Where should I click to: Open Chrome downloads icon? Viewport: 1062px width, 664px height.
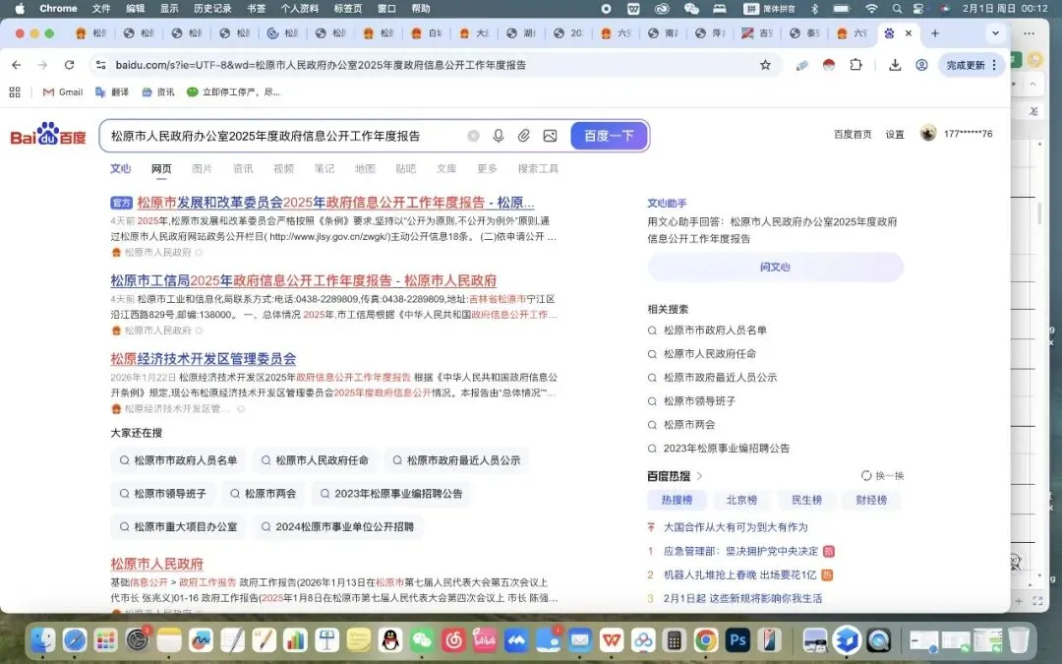pyautogui.click(x=895, y=65)
